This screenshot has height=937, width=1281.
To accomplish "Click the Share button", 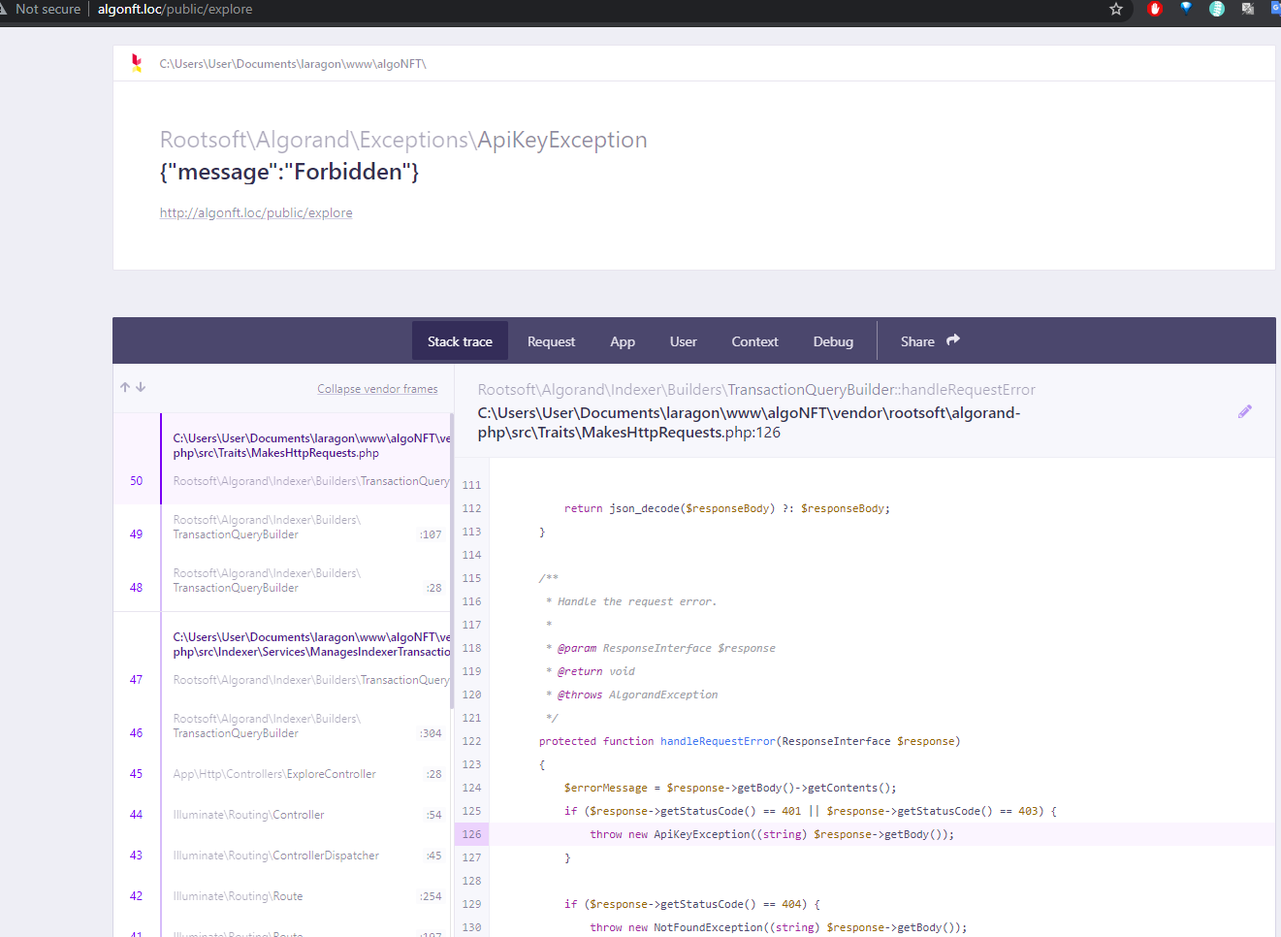I will 916,340.
